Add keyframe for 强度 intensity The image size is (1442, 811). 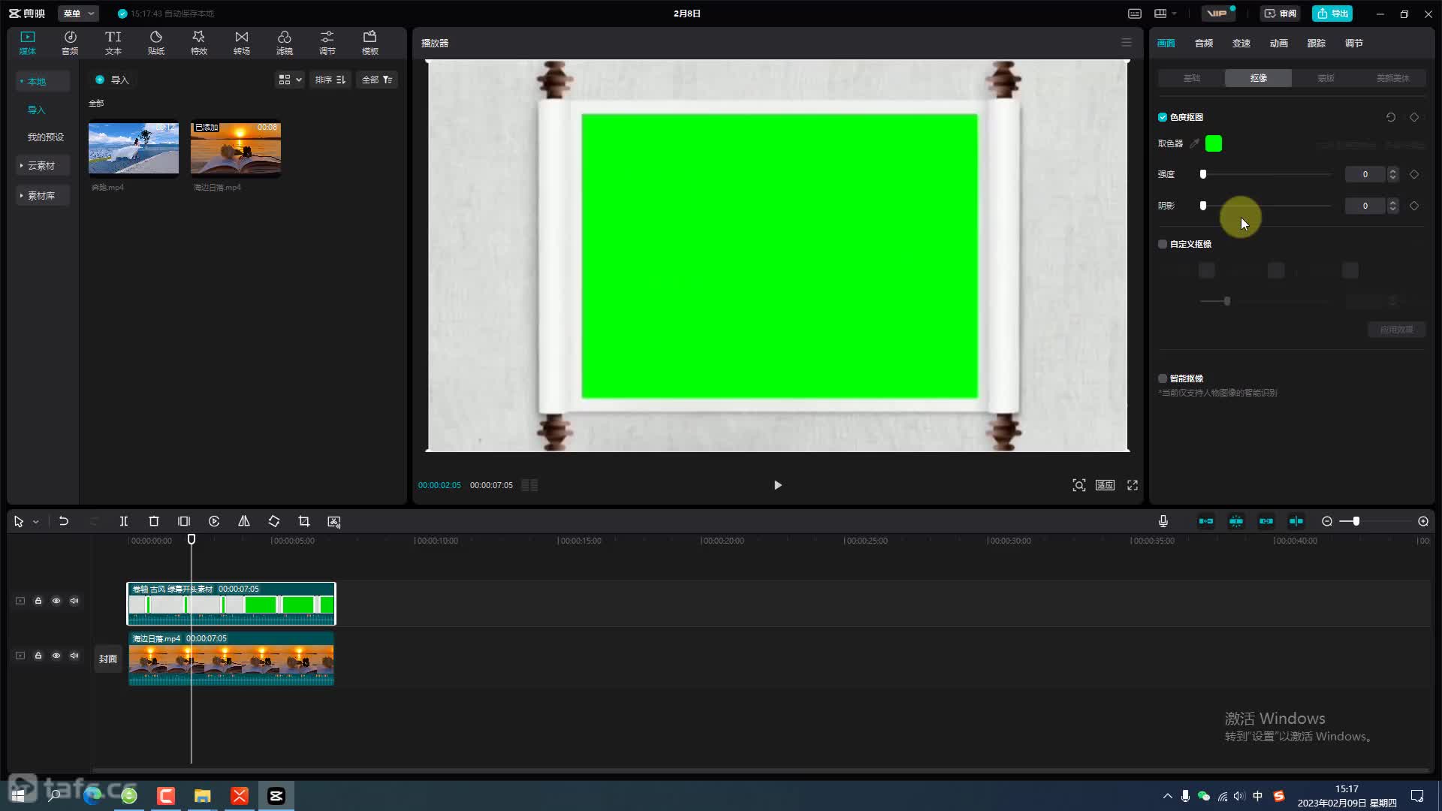pos(1414,174)
